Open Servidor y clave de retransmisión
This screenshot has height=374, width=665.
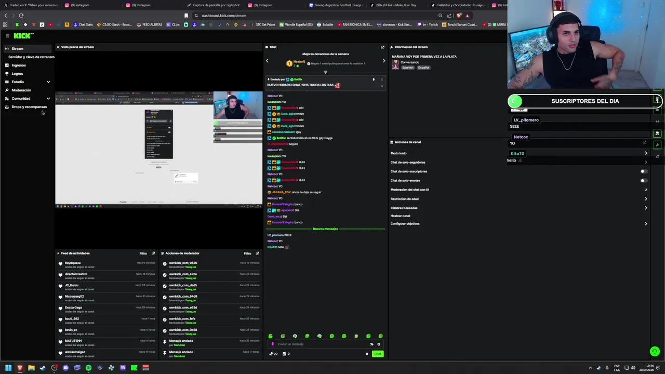31,57
